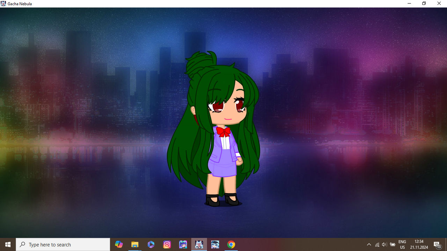Launch Copilot from the taskbar
Image resolution: width=447 pixels, height=251 pixels.
tap(119, 244)
